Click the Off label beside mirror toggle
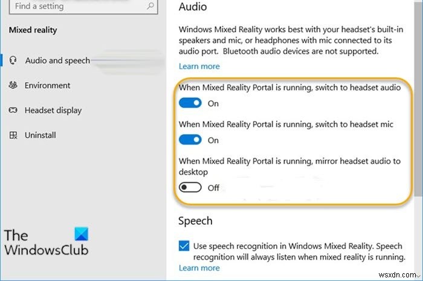Screen dimensions: 423x281 tap(213, 188)
